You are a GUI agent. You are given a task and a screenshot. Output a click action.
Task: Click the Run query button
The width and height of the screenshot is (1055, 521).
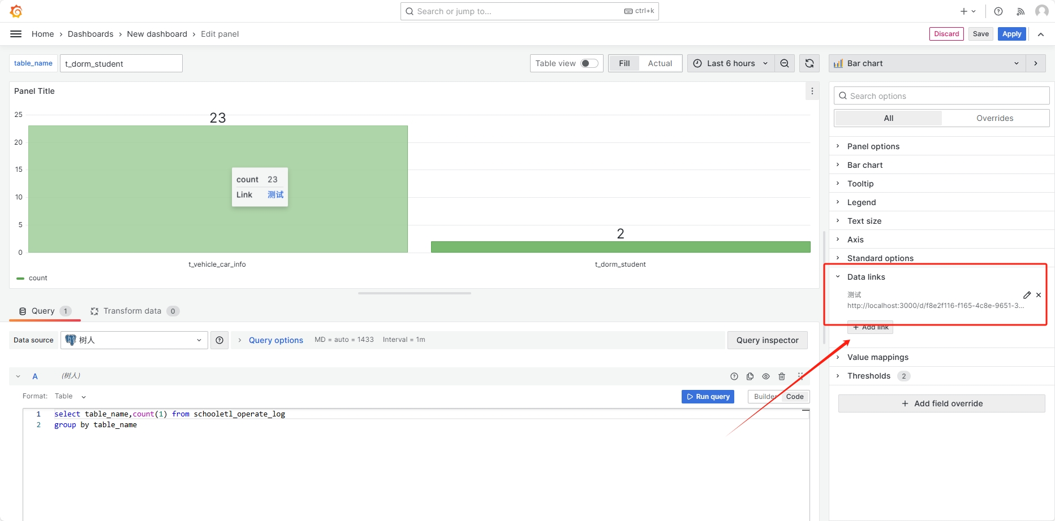coord(708,397)
